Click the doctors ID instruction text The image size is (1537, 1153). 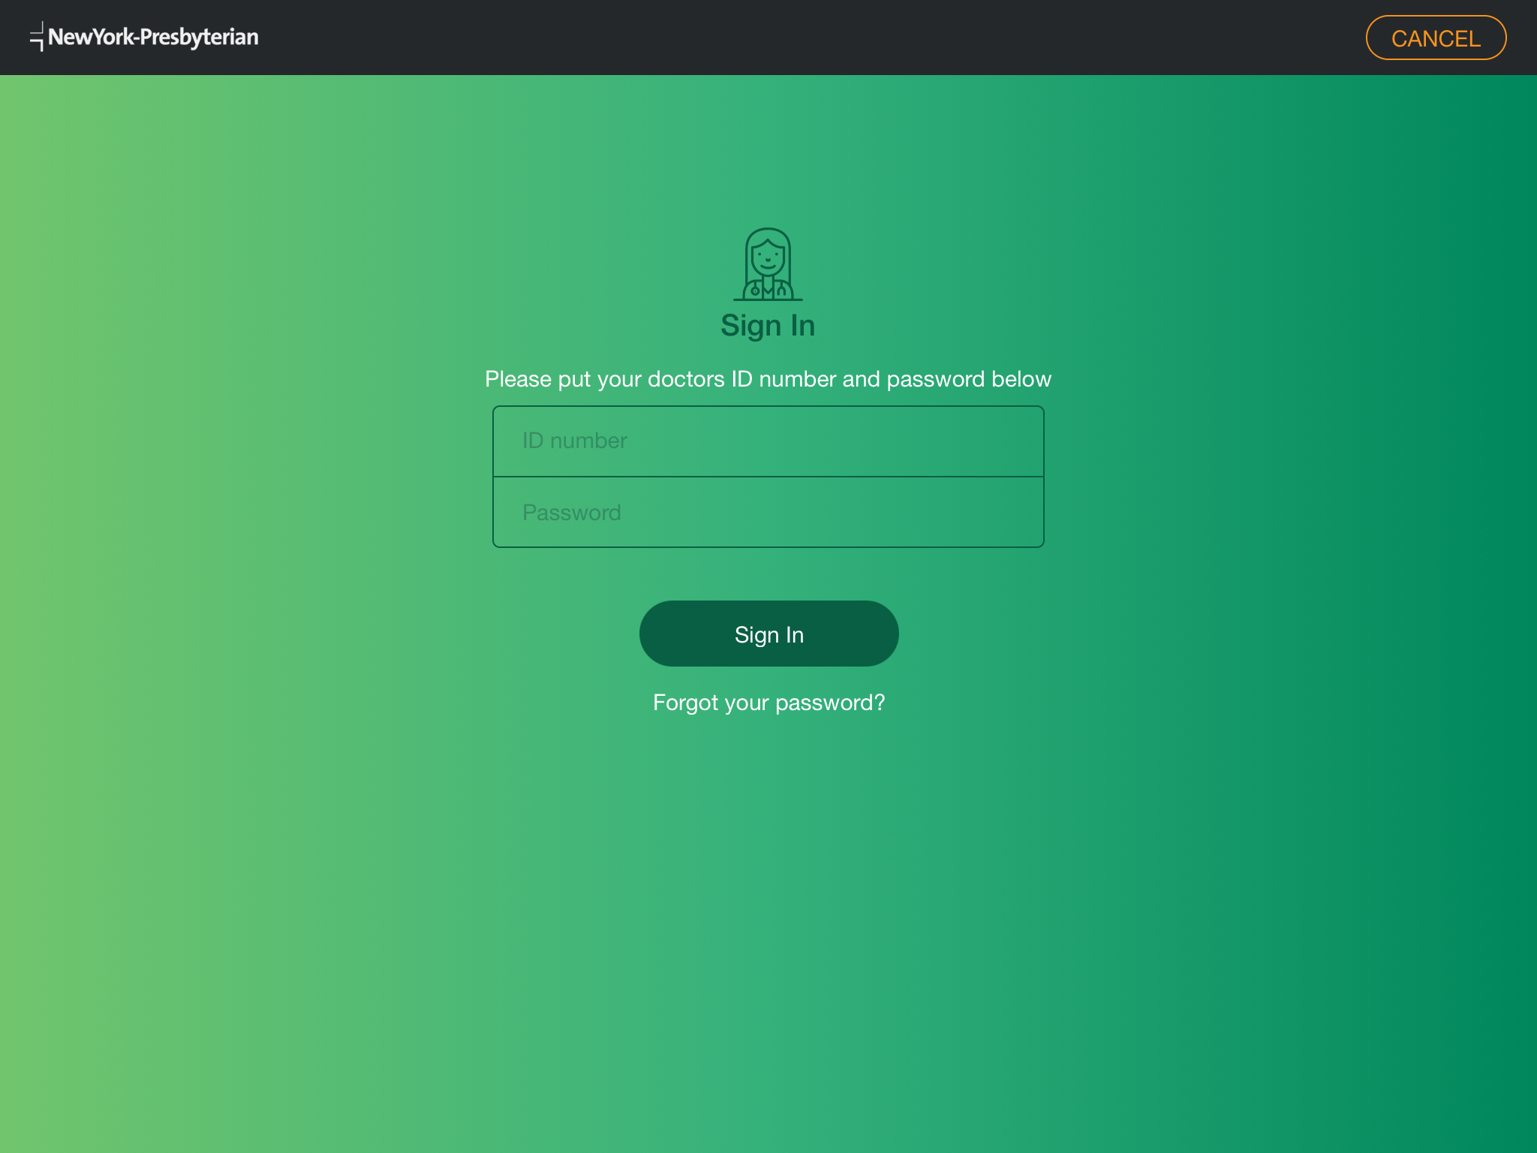pos(768,379)
